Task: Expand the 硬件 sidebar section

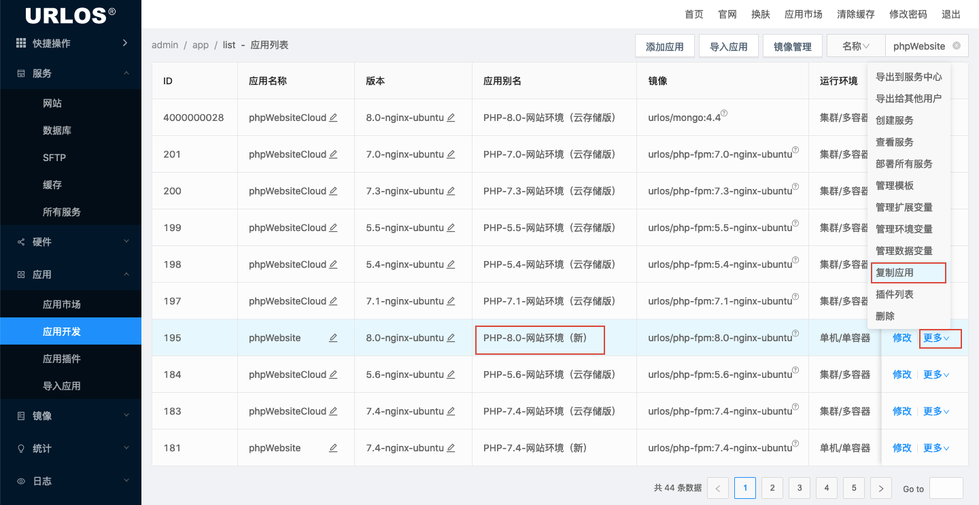Action: pyautogui.click(x=71, y=242)
